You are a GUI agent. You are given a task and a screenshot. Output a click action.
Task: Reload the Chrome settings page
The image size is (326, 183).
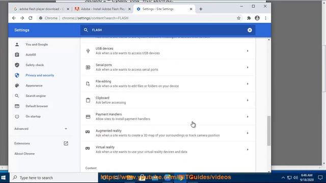(31, 18)
